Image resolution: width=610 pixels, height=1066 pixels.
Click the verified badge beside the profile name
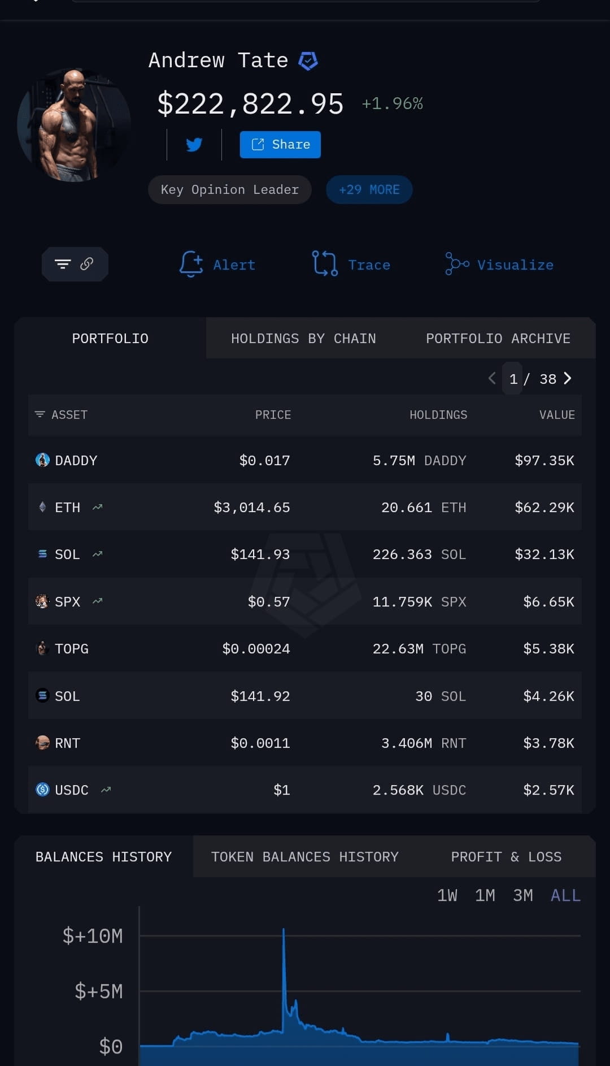point(308,60)
